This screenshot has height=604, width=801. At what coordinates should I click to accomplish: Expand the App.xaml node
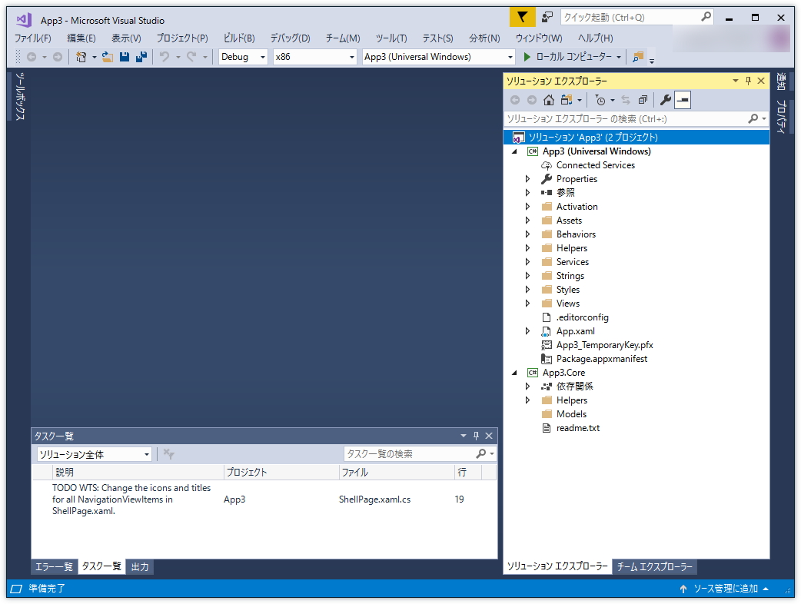click(x=527, y=331)
